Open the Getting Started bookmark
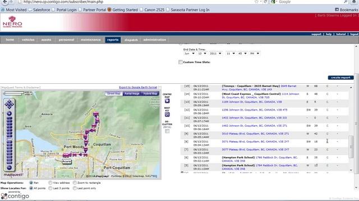Image resolution: width=359 pixels, height=201 pixels. point(122,10)
